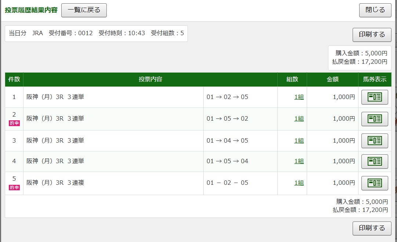397x242 pixels.
Task: Display ticket for 3連複 01−02−05 bet
Action: (375, 183)
